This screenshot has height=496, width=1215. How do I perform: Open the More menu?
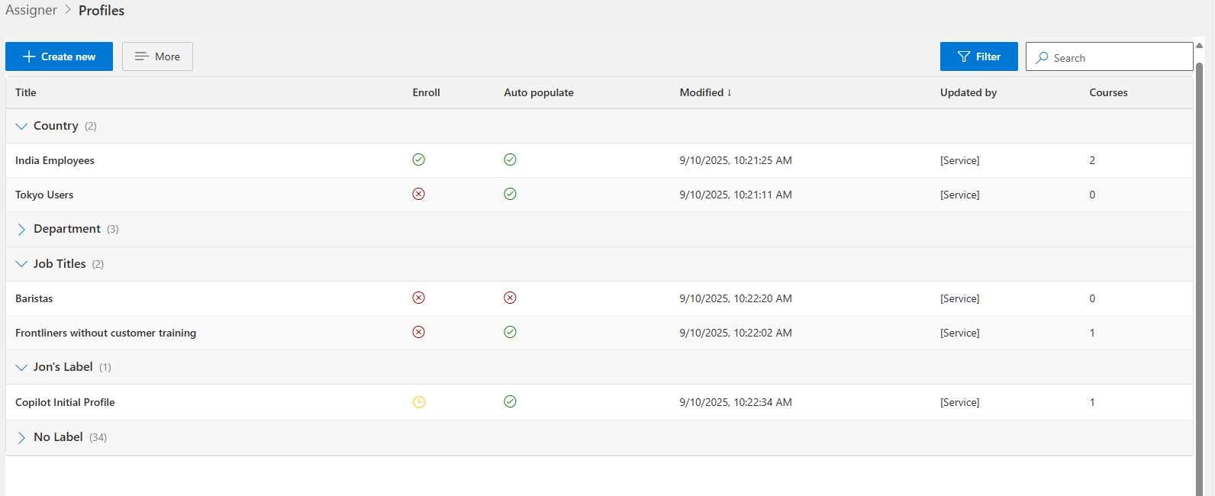click(157, 56)
